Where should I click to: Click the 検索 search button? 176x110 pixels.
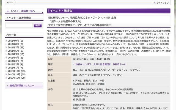38,25
